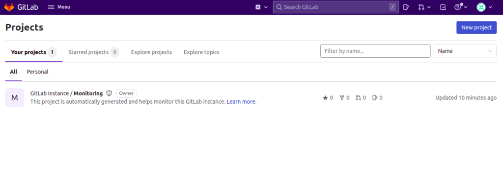Click the internal visibility shield icon
Image resolution: width=503 pixels, height=184 pixels.
click(109, 93)
